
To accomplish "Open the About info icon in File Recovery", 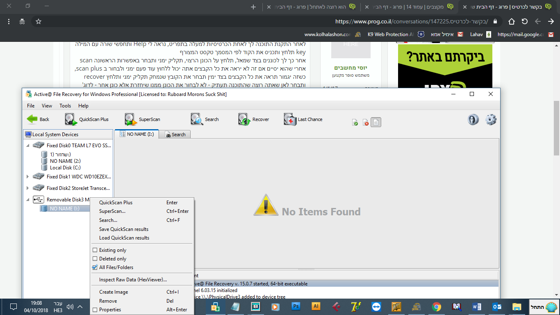I will 473,119.
